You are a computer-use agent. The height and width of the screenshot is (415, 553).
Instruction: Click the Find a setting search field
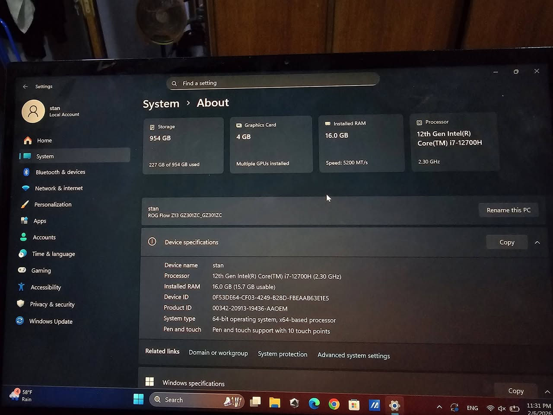pyautogui.click(x=272, y=83)
